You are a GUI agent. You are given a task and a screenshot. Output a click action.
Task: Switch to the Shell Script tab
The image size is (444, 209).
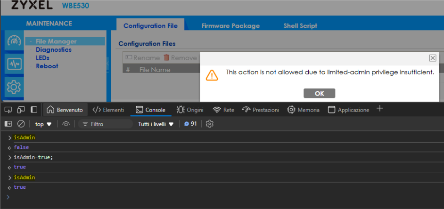(300, 26)
